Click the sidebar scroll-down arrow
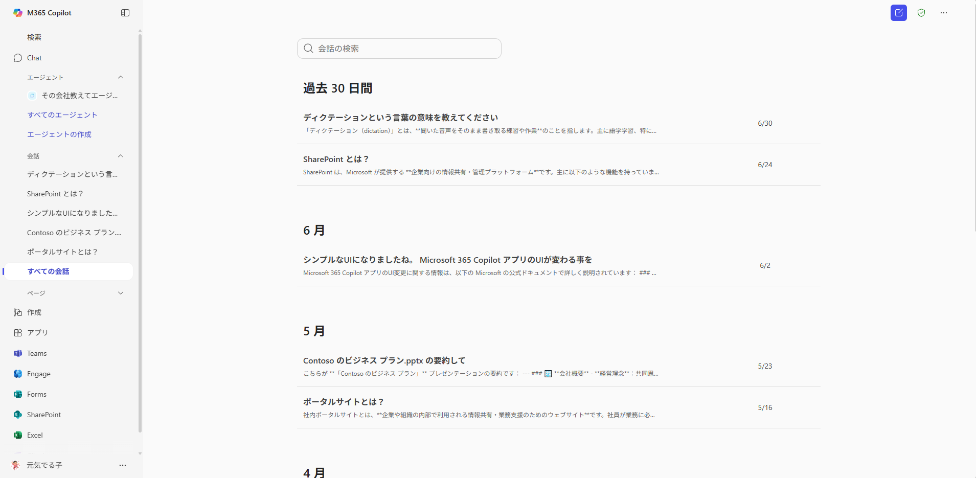The height and width of the screenshot is (478, 976). click(140, 453)
